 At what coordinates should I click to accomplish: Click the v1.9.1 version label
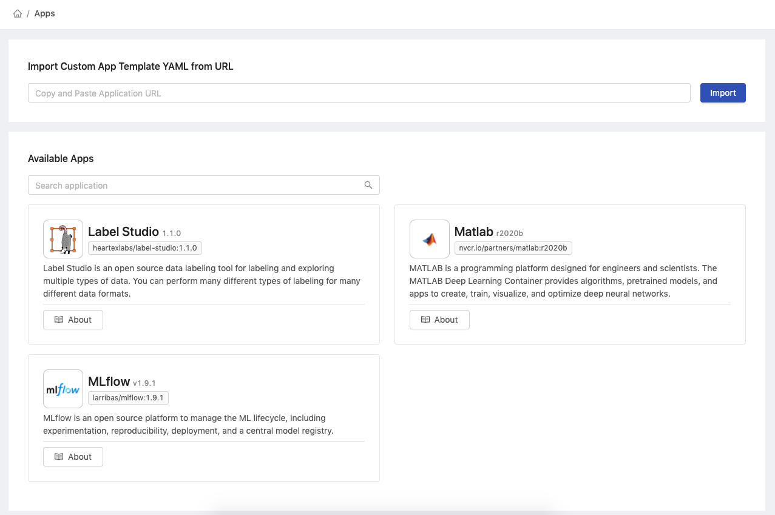click(x=144, y=383)
